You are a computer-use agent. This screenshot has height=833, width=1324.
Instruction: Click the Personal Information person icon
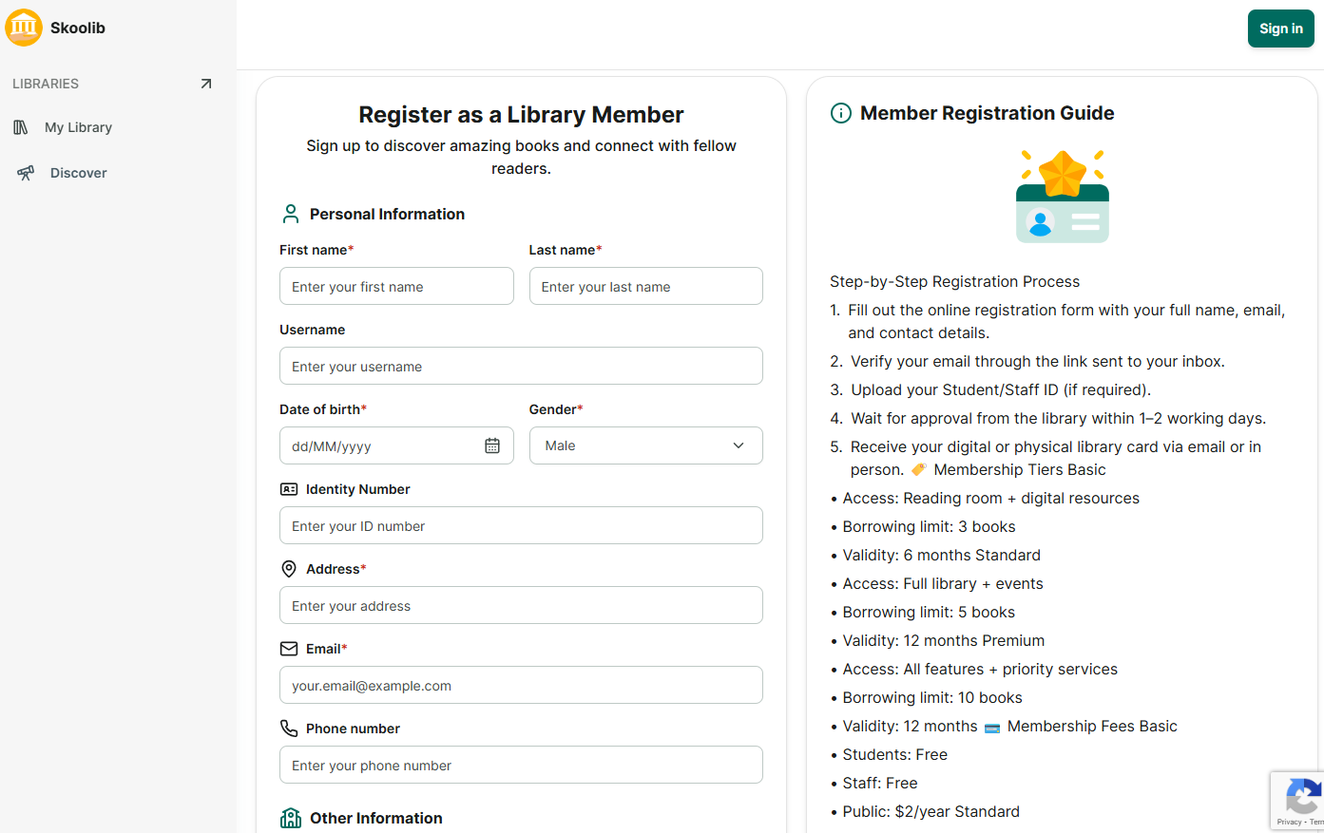tap(291, 214)
